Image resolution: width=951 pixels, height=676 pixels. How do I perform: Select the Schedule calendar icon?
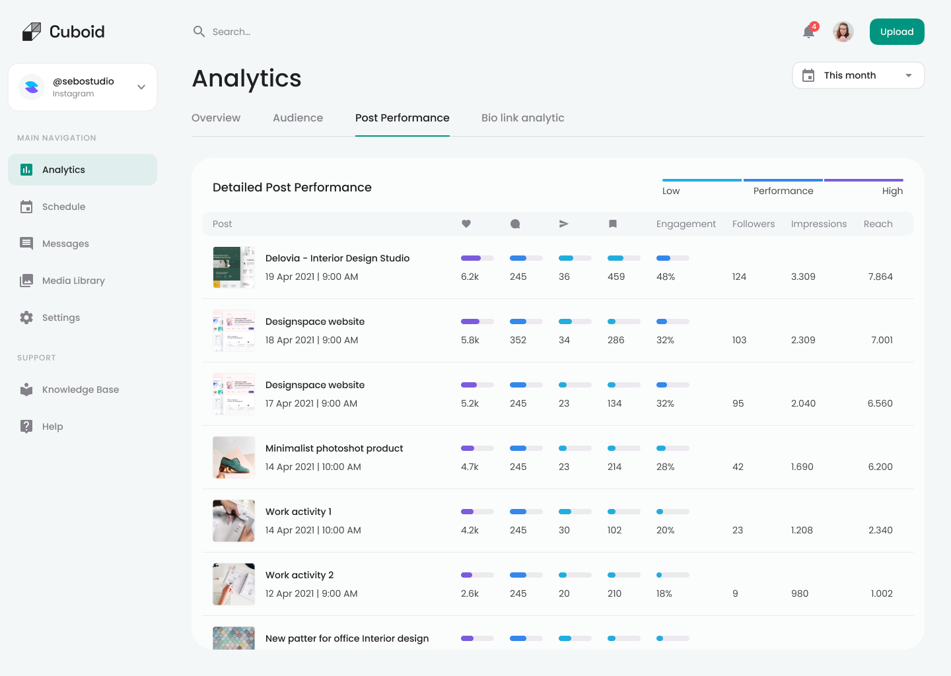(26, 206)
